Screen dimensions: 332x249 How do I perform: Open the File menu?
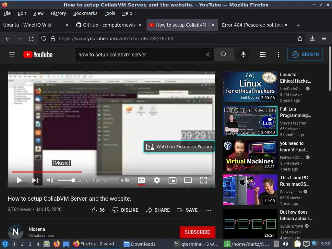click(x=7, y=13)
